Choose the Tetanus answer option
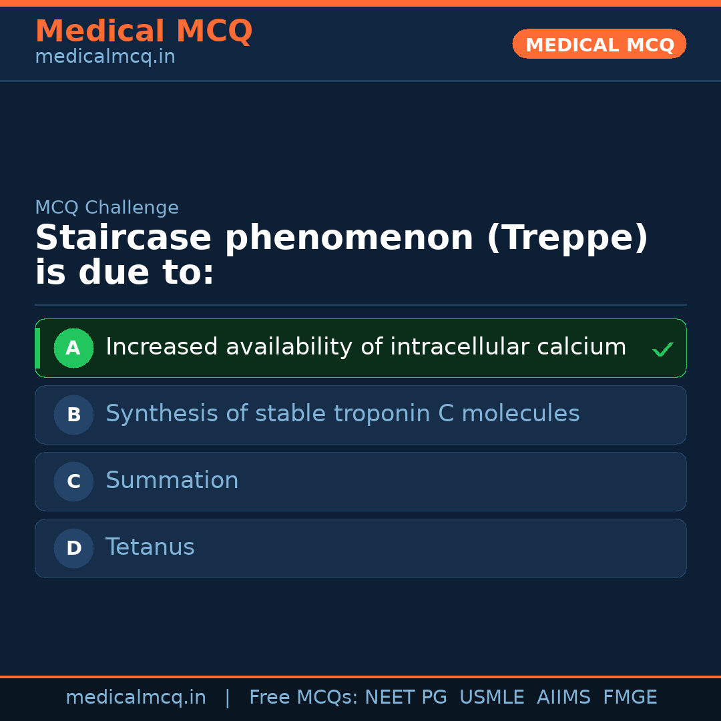The height and width of the screenshot is (721, 721). click(x=150, y=547)
